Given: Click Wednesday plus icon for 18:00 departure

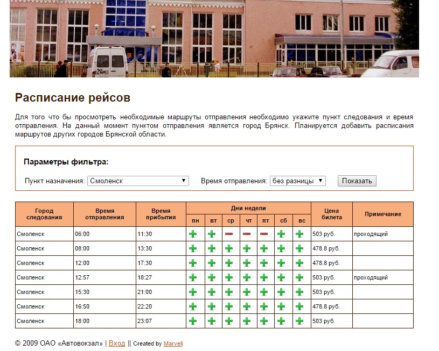Looking at the screenshot, I should coord(229,321).
